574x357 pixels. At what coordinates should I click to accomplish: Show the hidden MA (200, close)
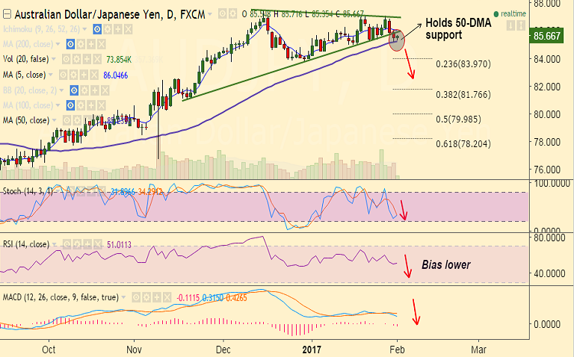[70, 45]
